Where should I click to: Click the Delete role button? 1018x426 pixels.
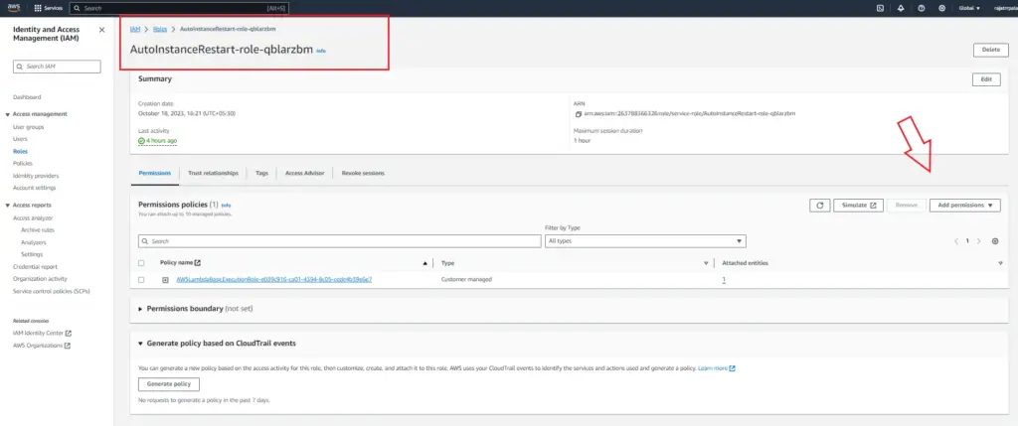click(991, 50)
